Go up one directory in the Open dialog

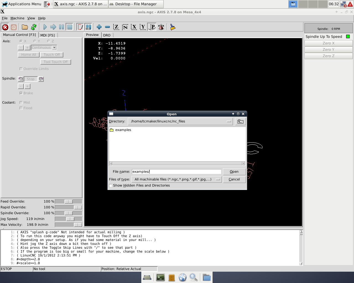pyautogui.click(x=240, y=122)
